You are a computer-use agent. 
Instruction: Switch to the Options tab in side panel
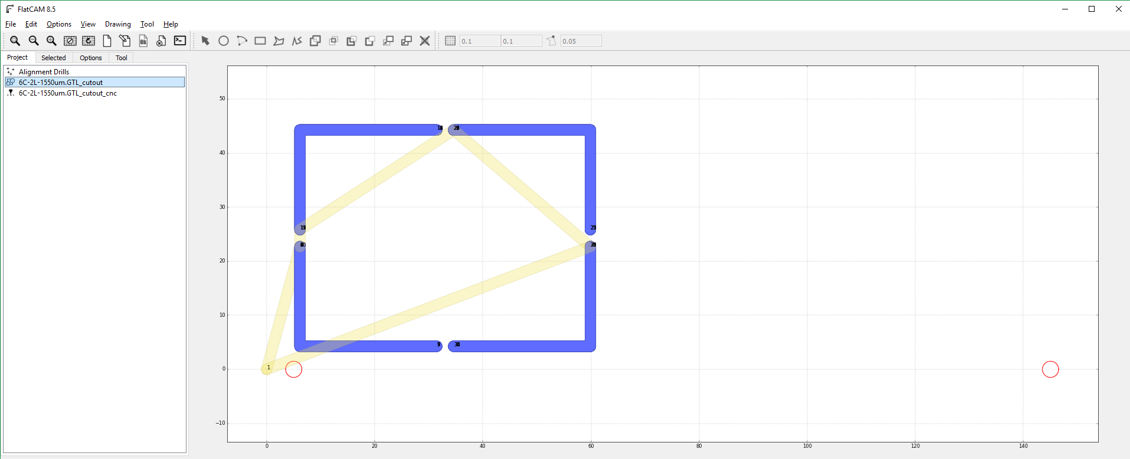point(91,58)
